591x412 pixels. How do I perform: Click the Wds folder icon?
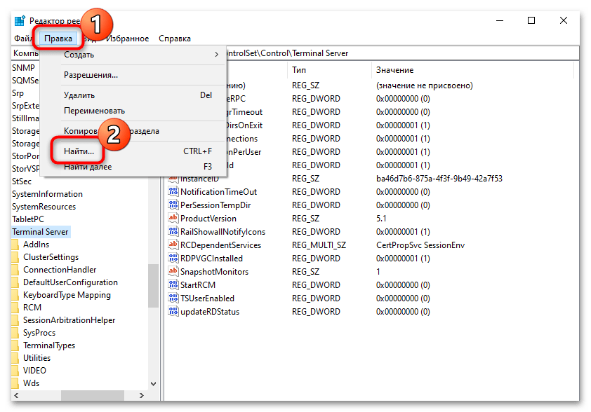15,383
